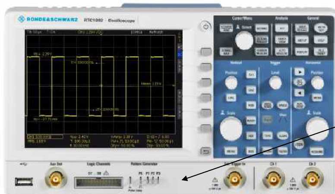Toggle the Run Stop key
This screenshot has height=194, width=335.
tap(299, 105)
